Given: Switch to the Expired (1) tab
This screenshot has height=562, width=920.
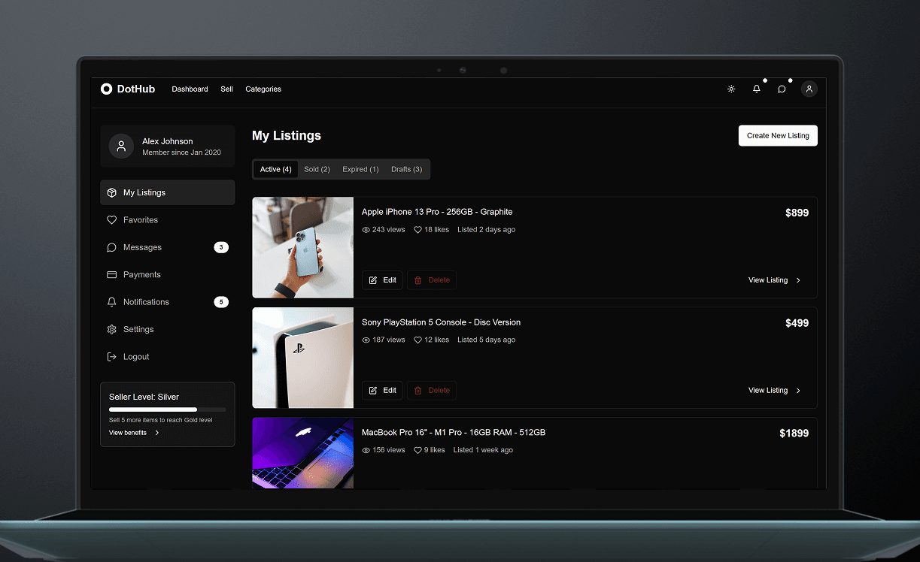Looking at the screenshot, I should coord(360,169).
